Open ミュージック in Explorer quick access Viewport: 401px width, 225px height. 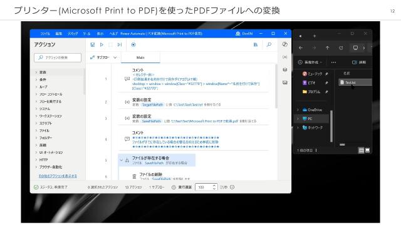[315, 74]
